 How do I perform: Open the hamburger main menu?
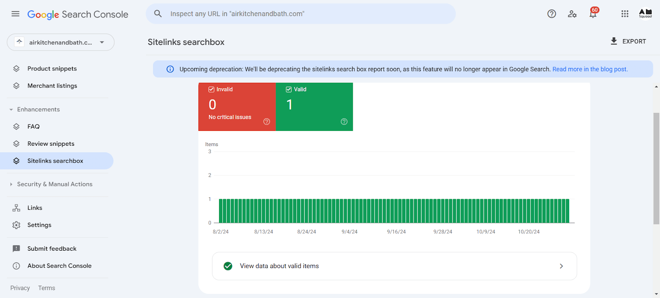pos(15,14)
